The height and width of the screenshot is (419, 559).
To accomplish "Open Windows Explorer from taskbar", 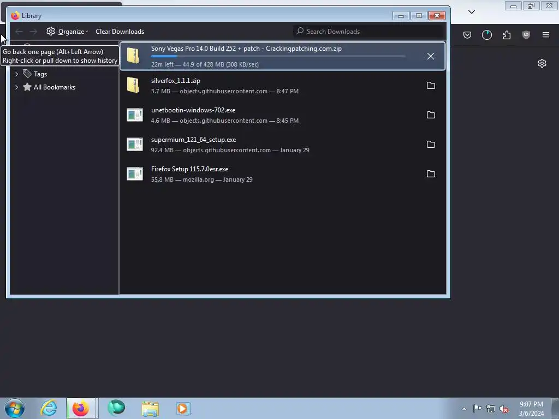I will (x=150, y=408).
